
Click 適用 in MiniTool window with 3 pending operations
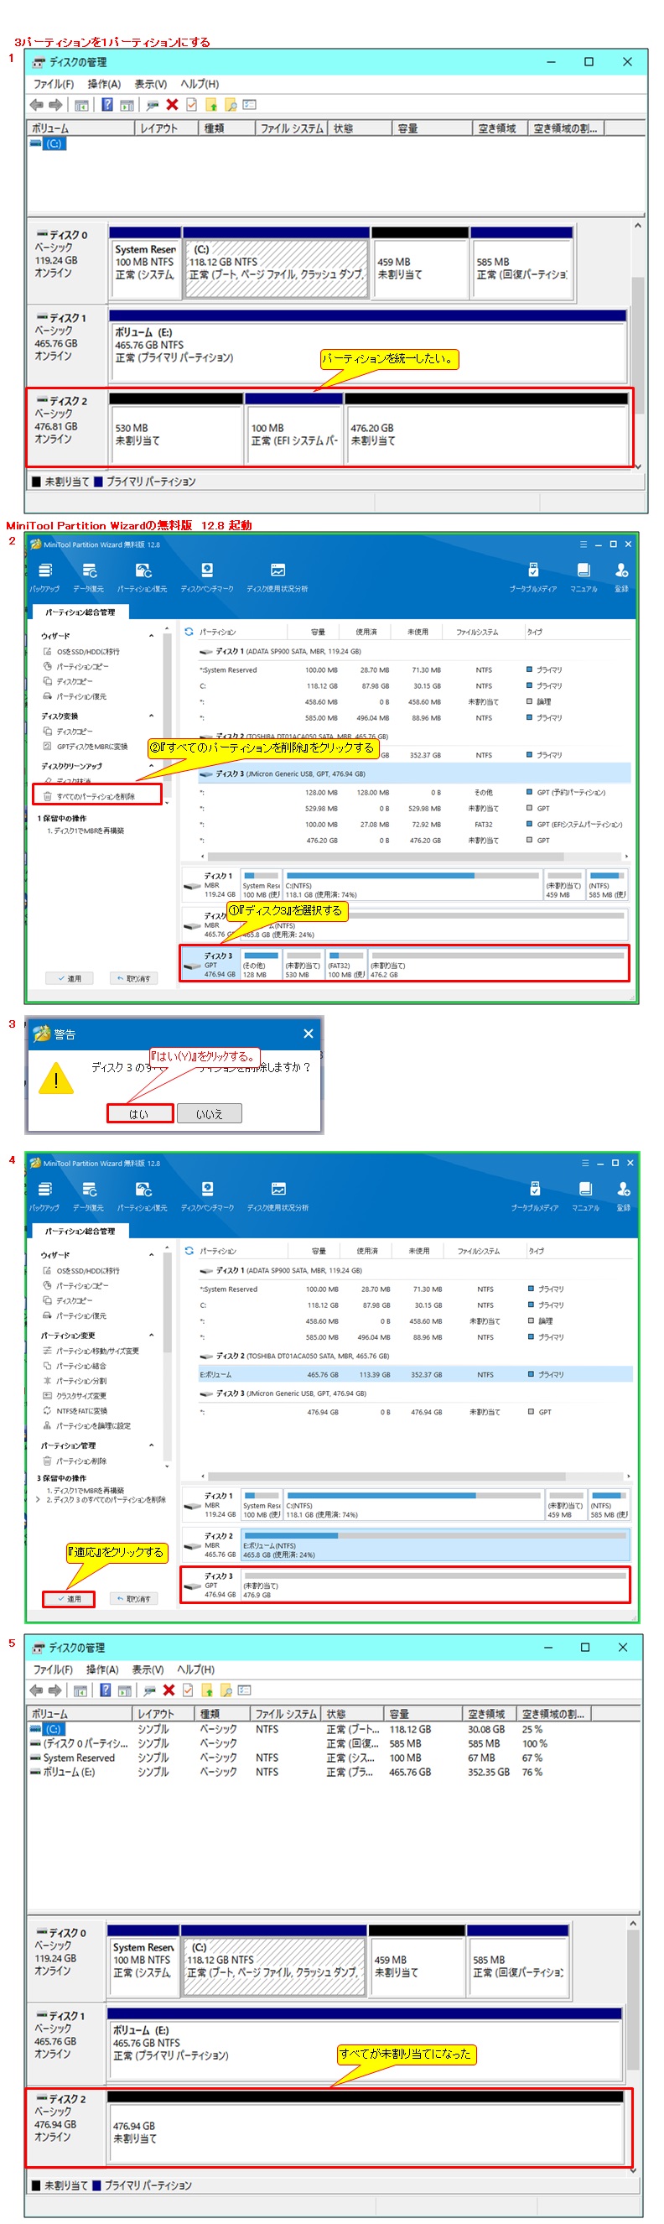coord(69,1599)
